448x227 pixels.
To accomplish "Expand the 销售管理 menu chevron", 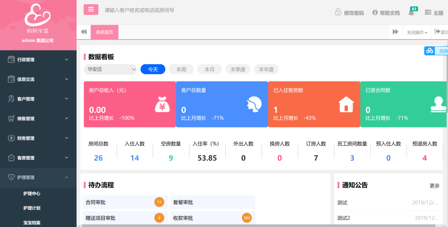I will [x=67, y=119].
